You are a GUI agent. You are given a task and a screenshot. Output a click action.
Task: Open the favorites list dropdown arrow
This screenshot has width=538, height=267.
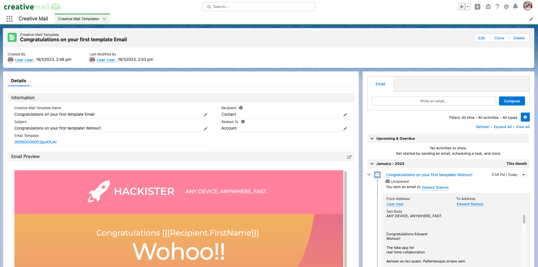(x=468, y=7)
